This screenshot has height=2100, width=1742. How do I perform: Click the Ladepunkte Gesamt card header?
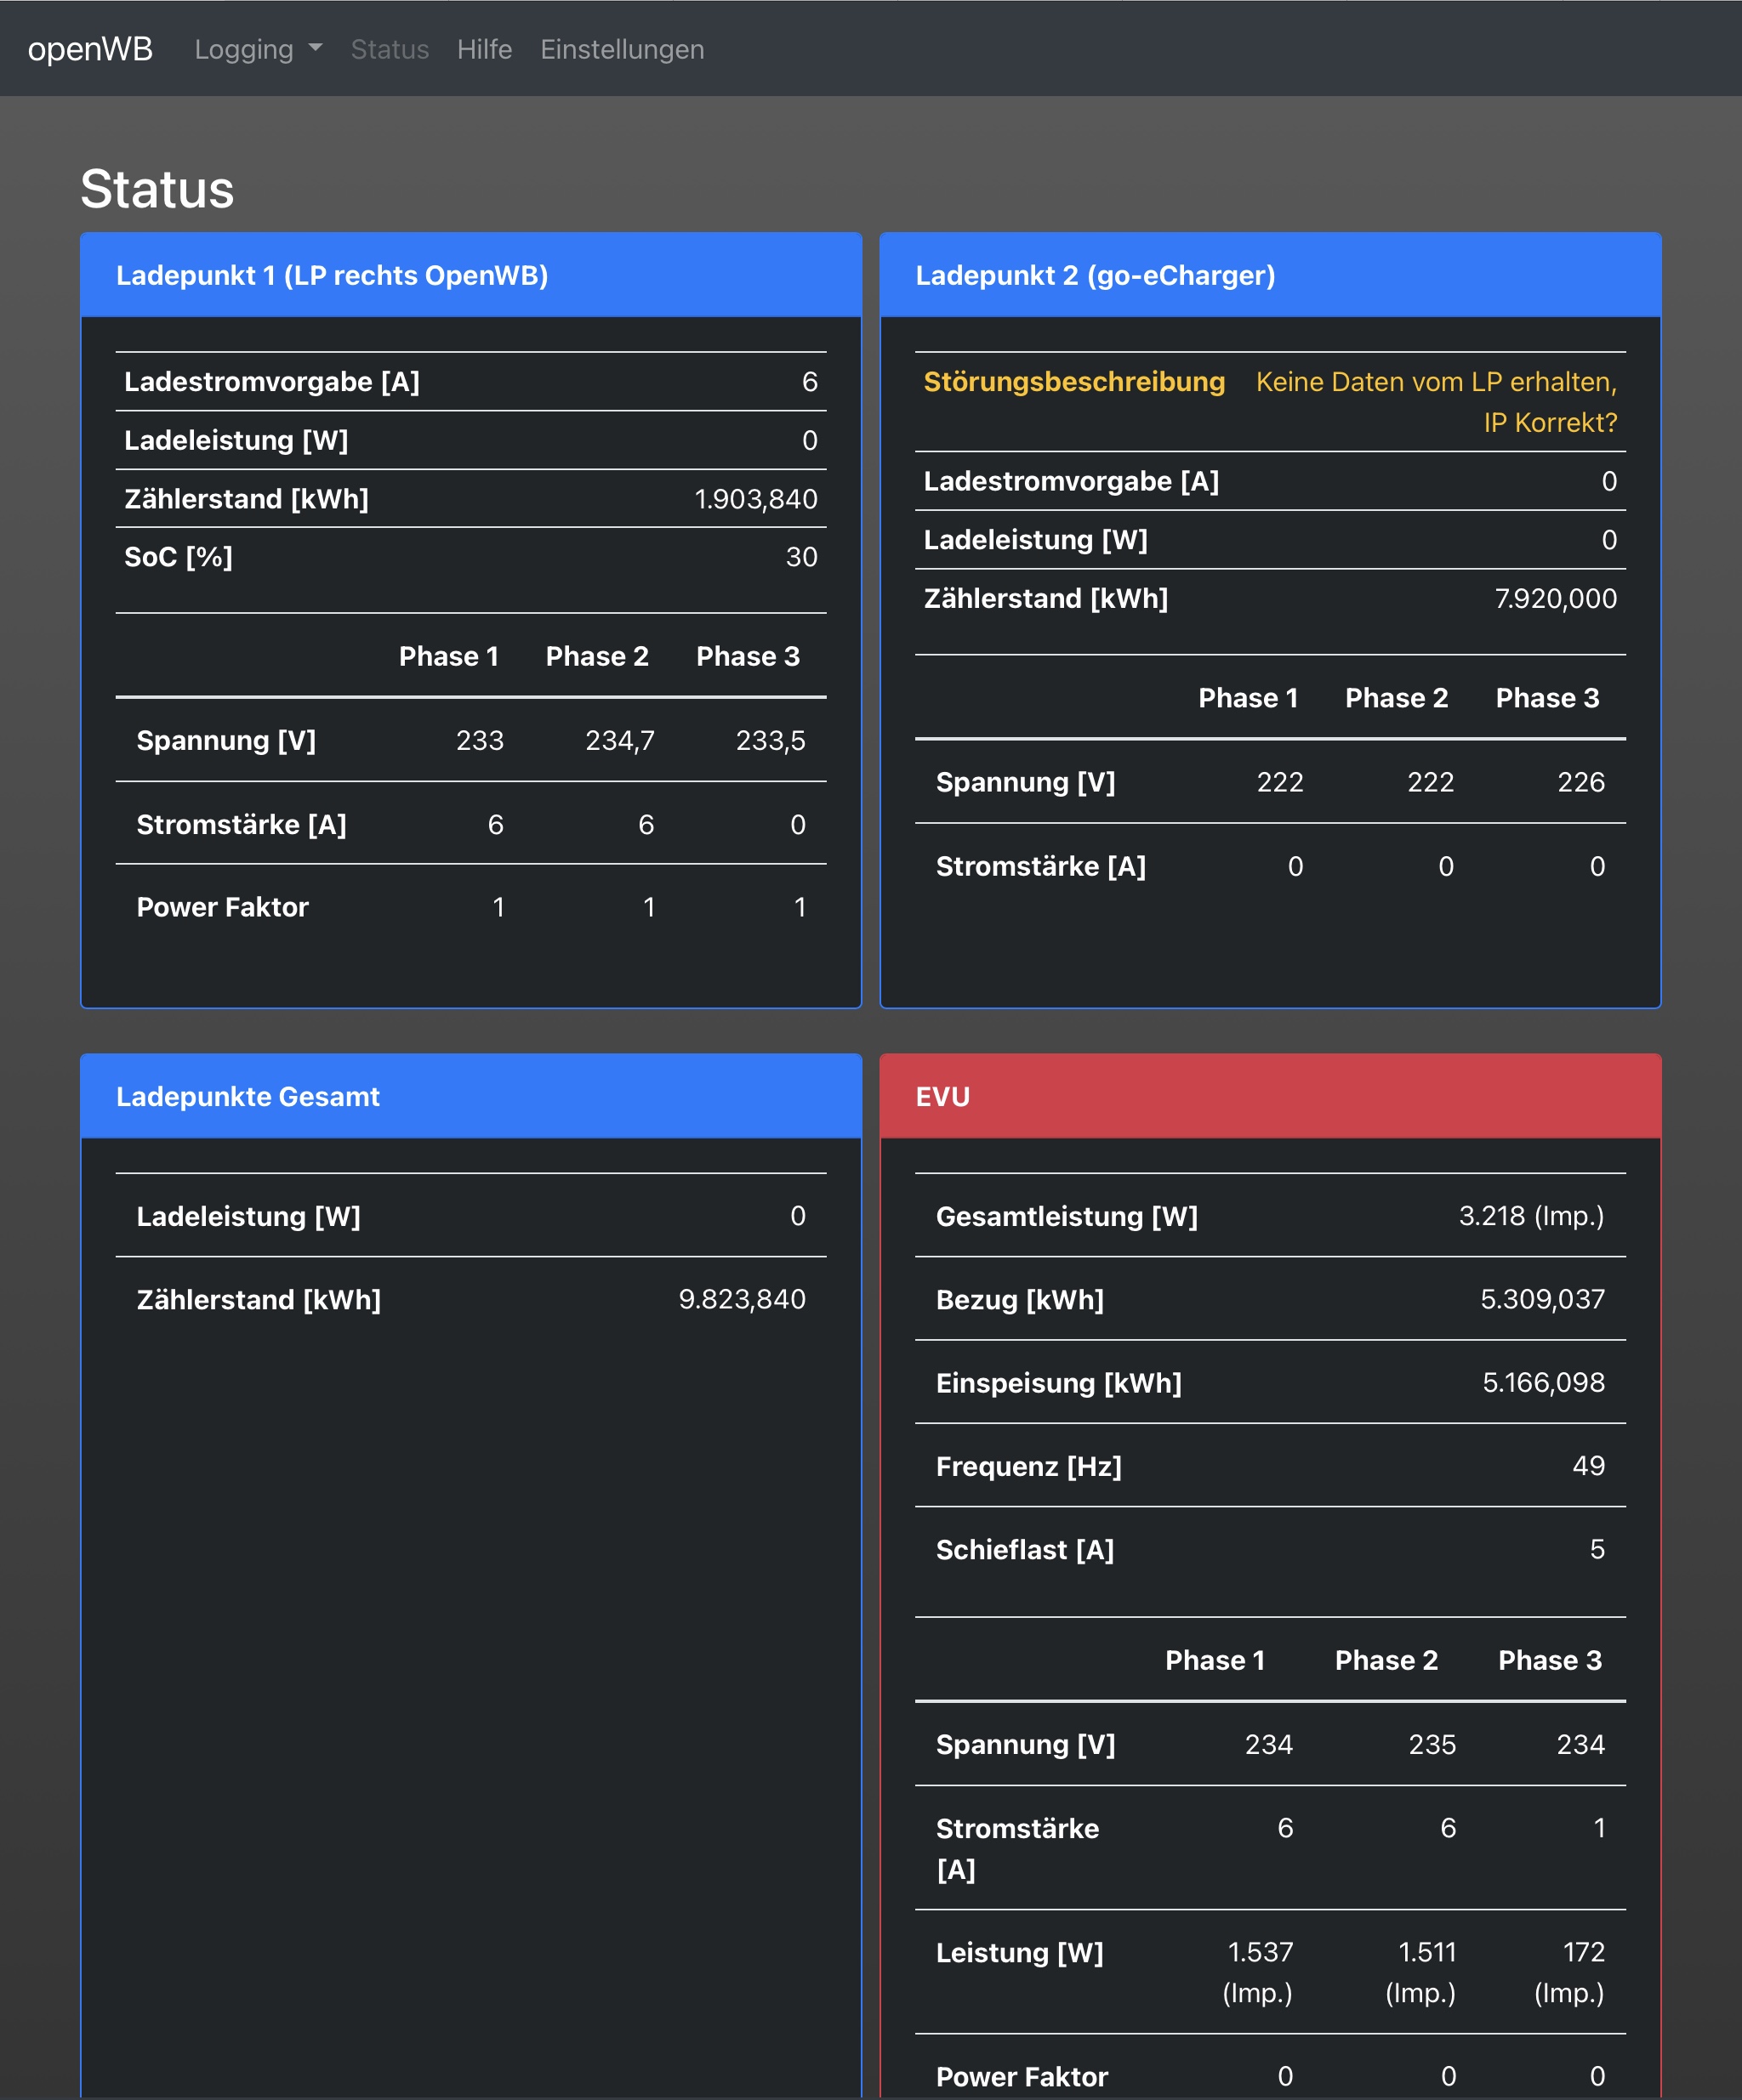(248, 1096)
